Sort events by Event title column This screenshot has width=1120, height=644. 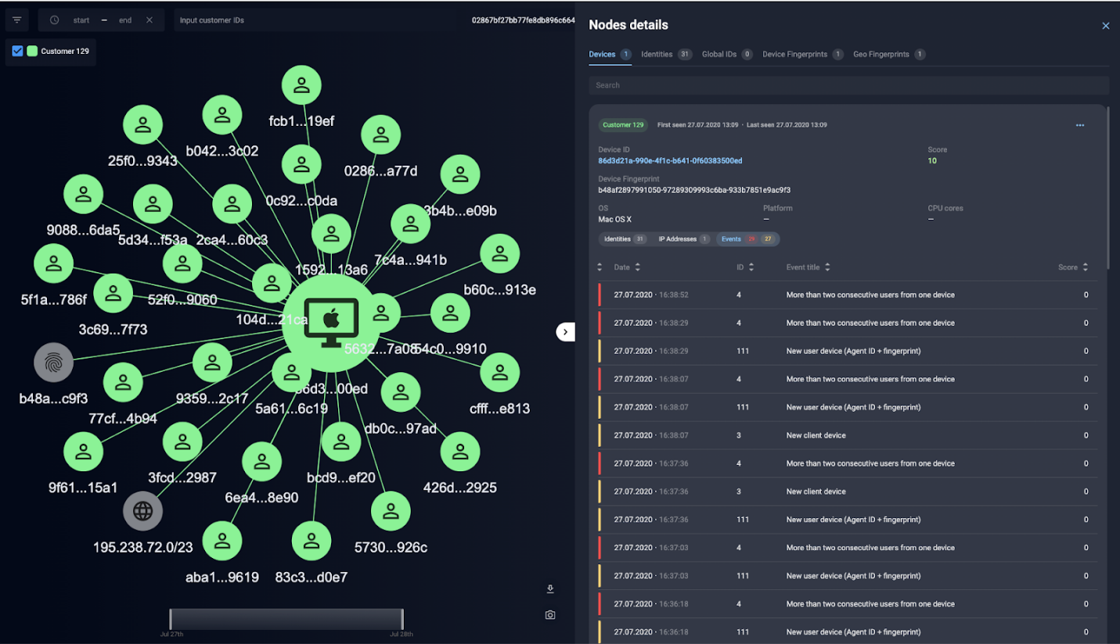(x=808, y=267)
